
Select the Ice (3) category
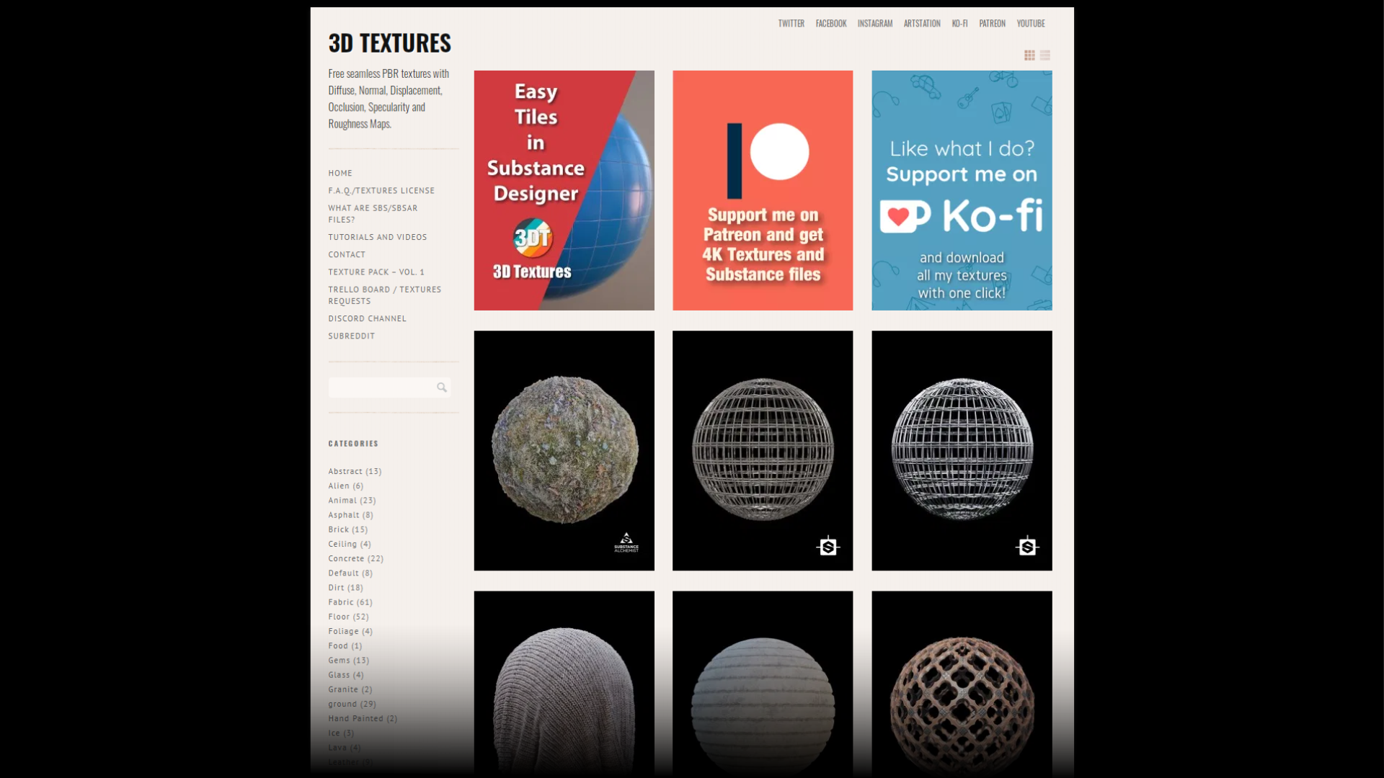(341, 733)
